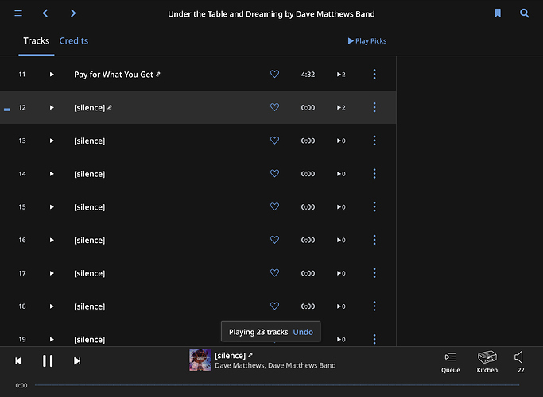
Task: Click the now-playing silence title in footer
Action: pos(231,356)
